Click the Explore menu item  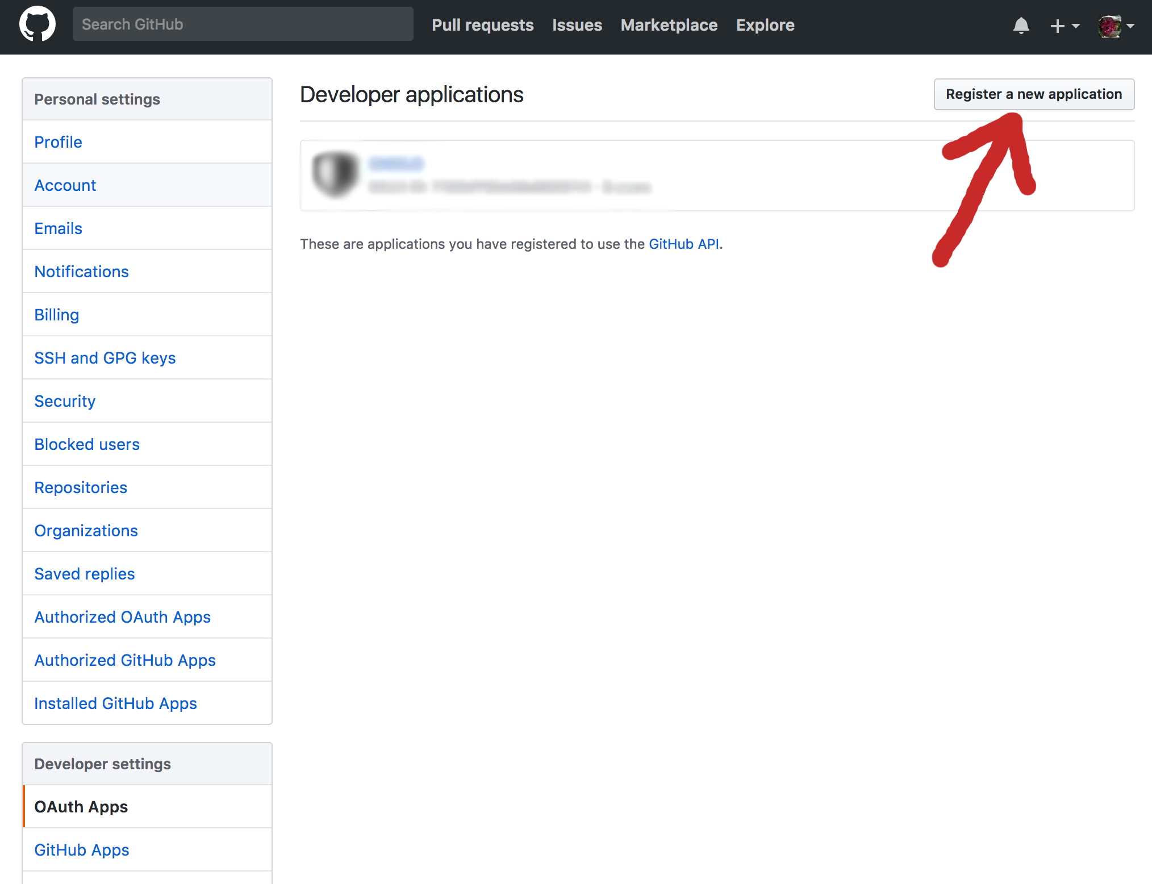[x=765, y=25]
